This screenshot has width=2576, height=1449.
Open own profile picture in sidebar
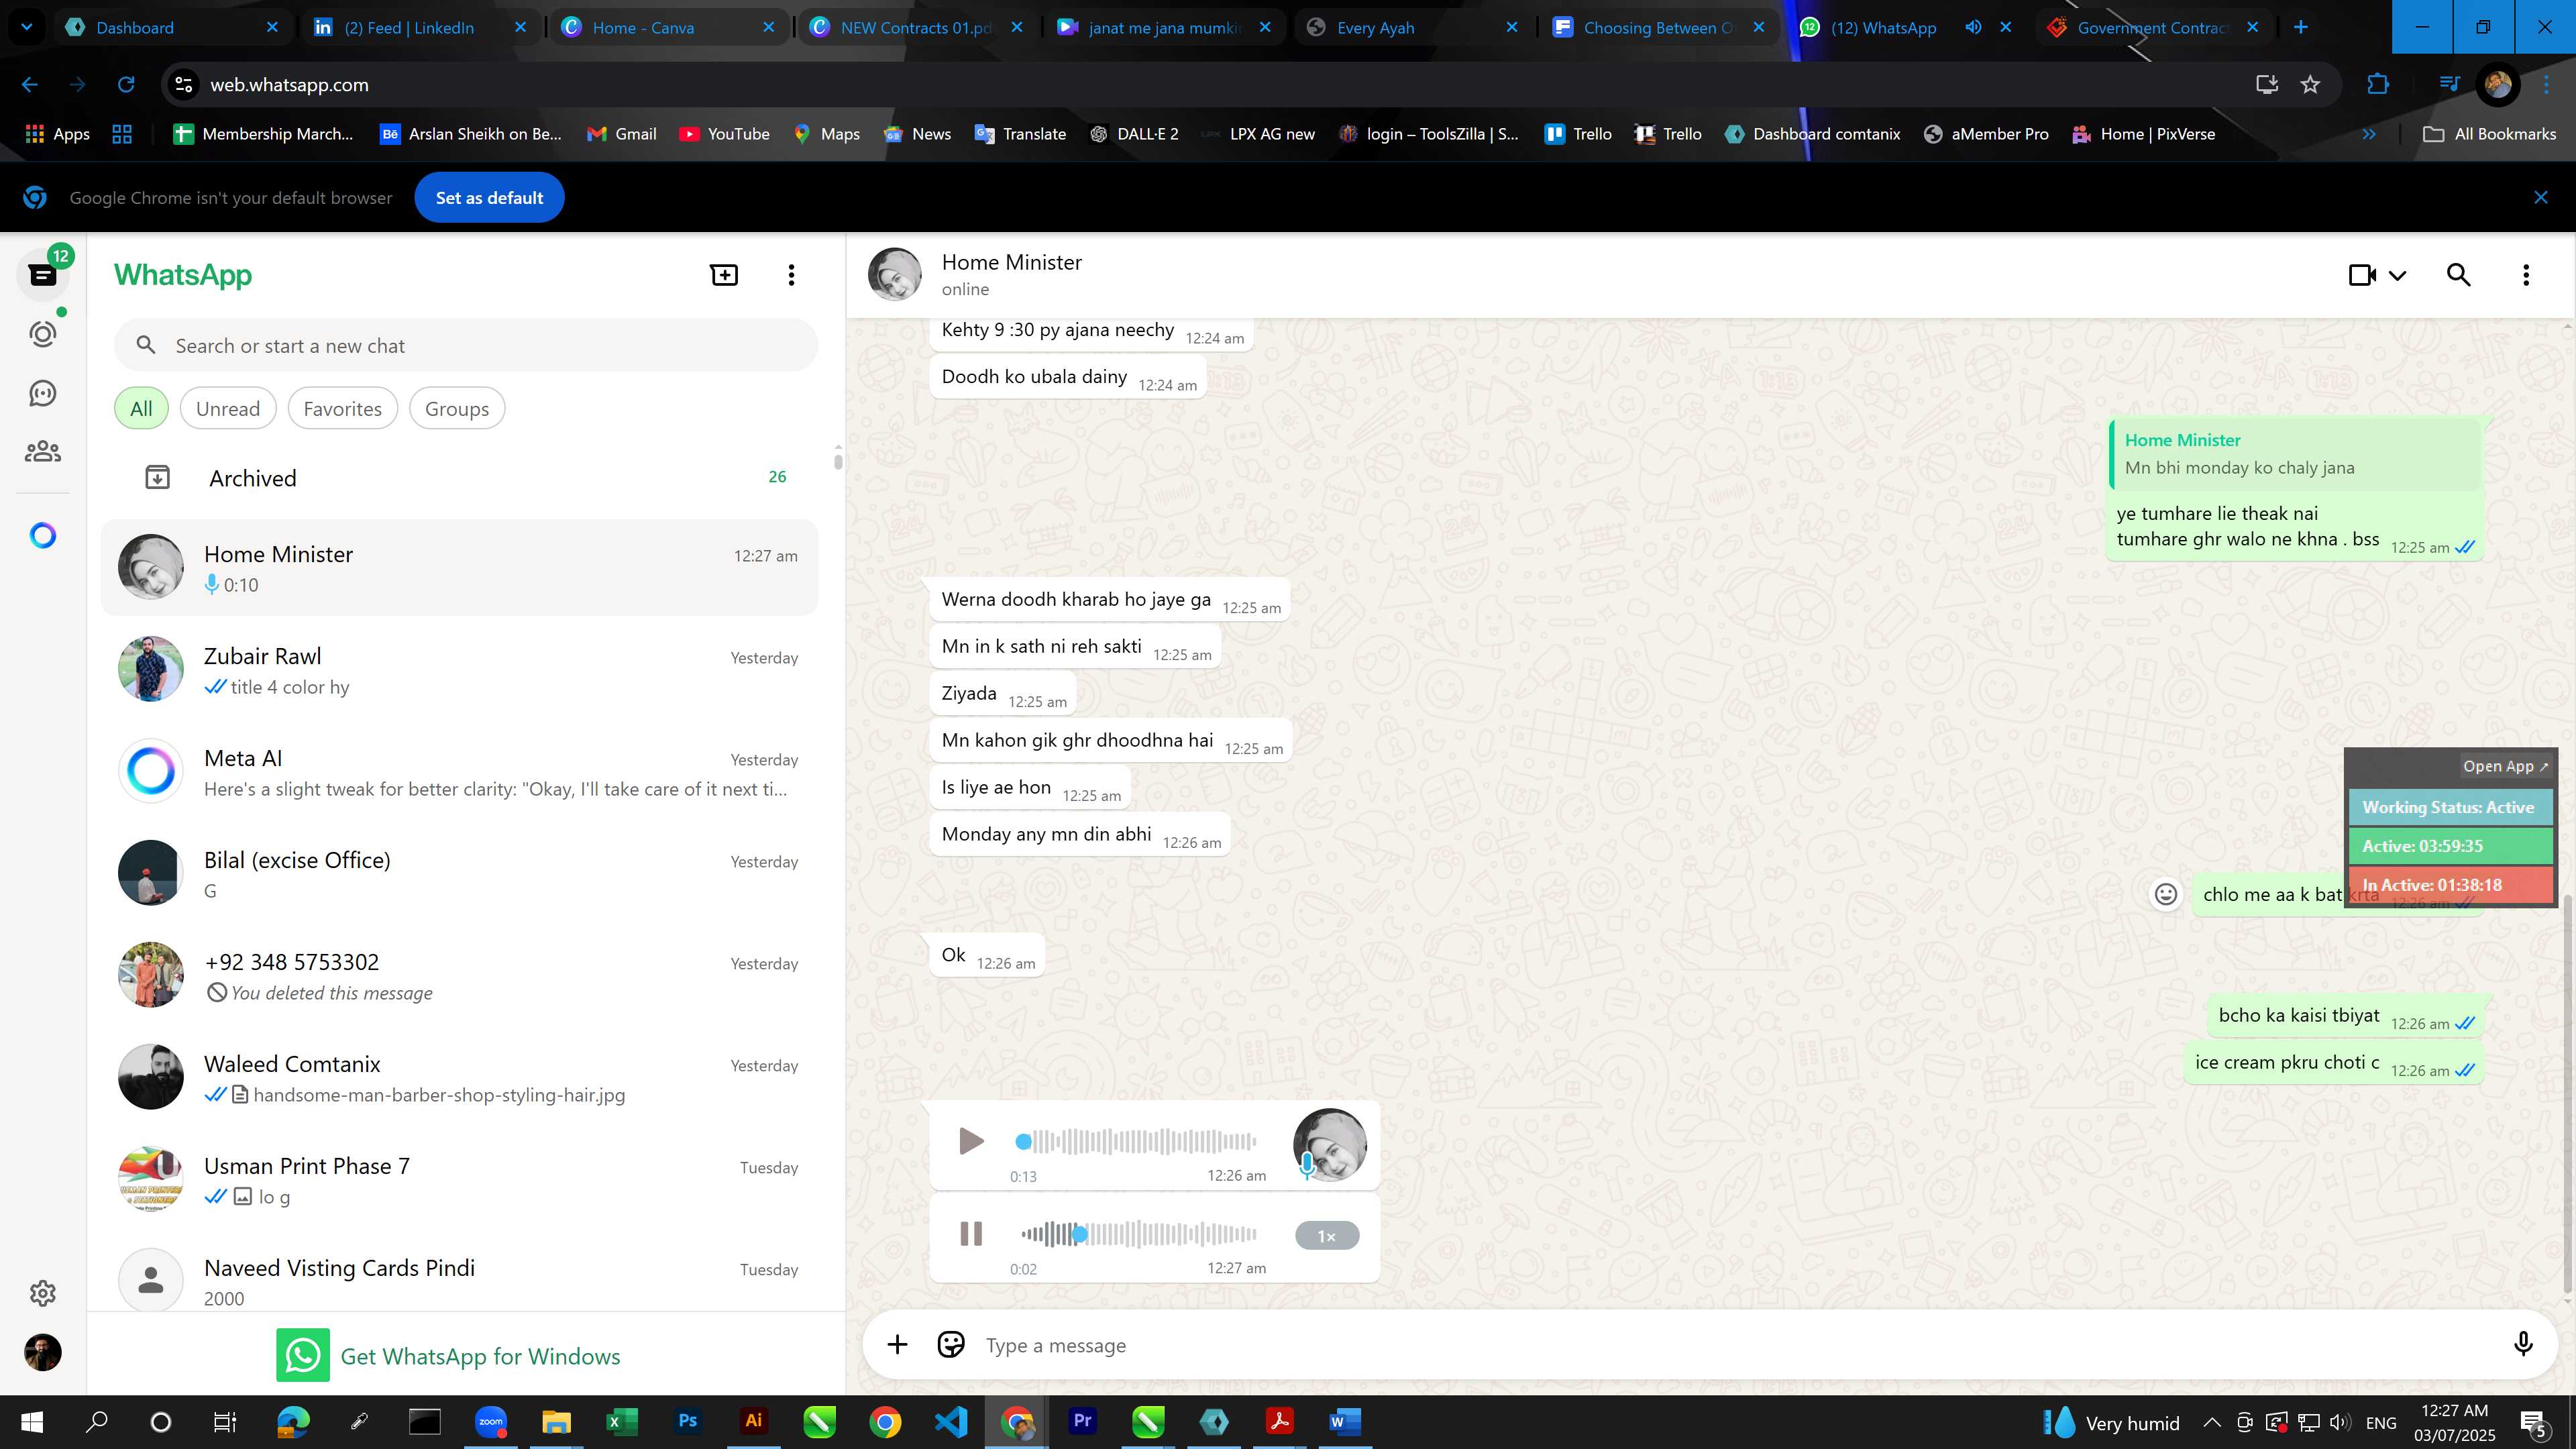click(x=43, y=1353)
